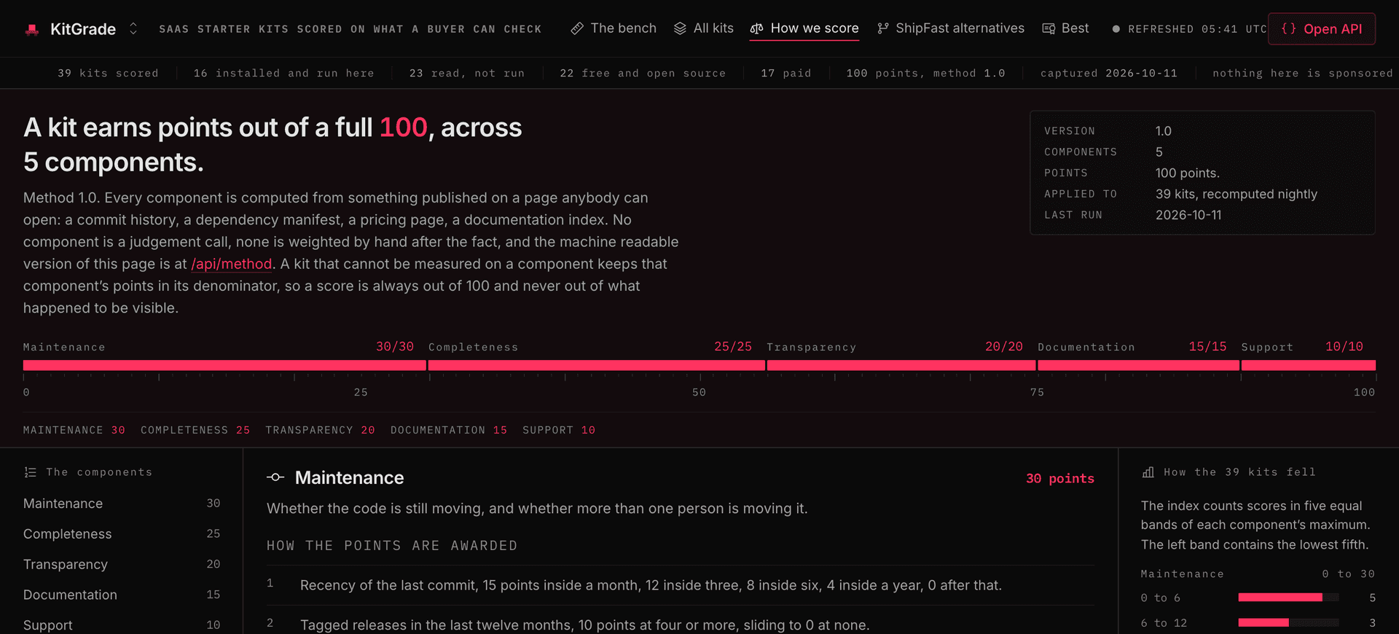
Task: Click the layers icon beside All kits
Action: tap(680, 28)
